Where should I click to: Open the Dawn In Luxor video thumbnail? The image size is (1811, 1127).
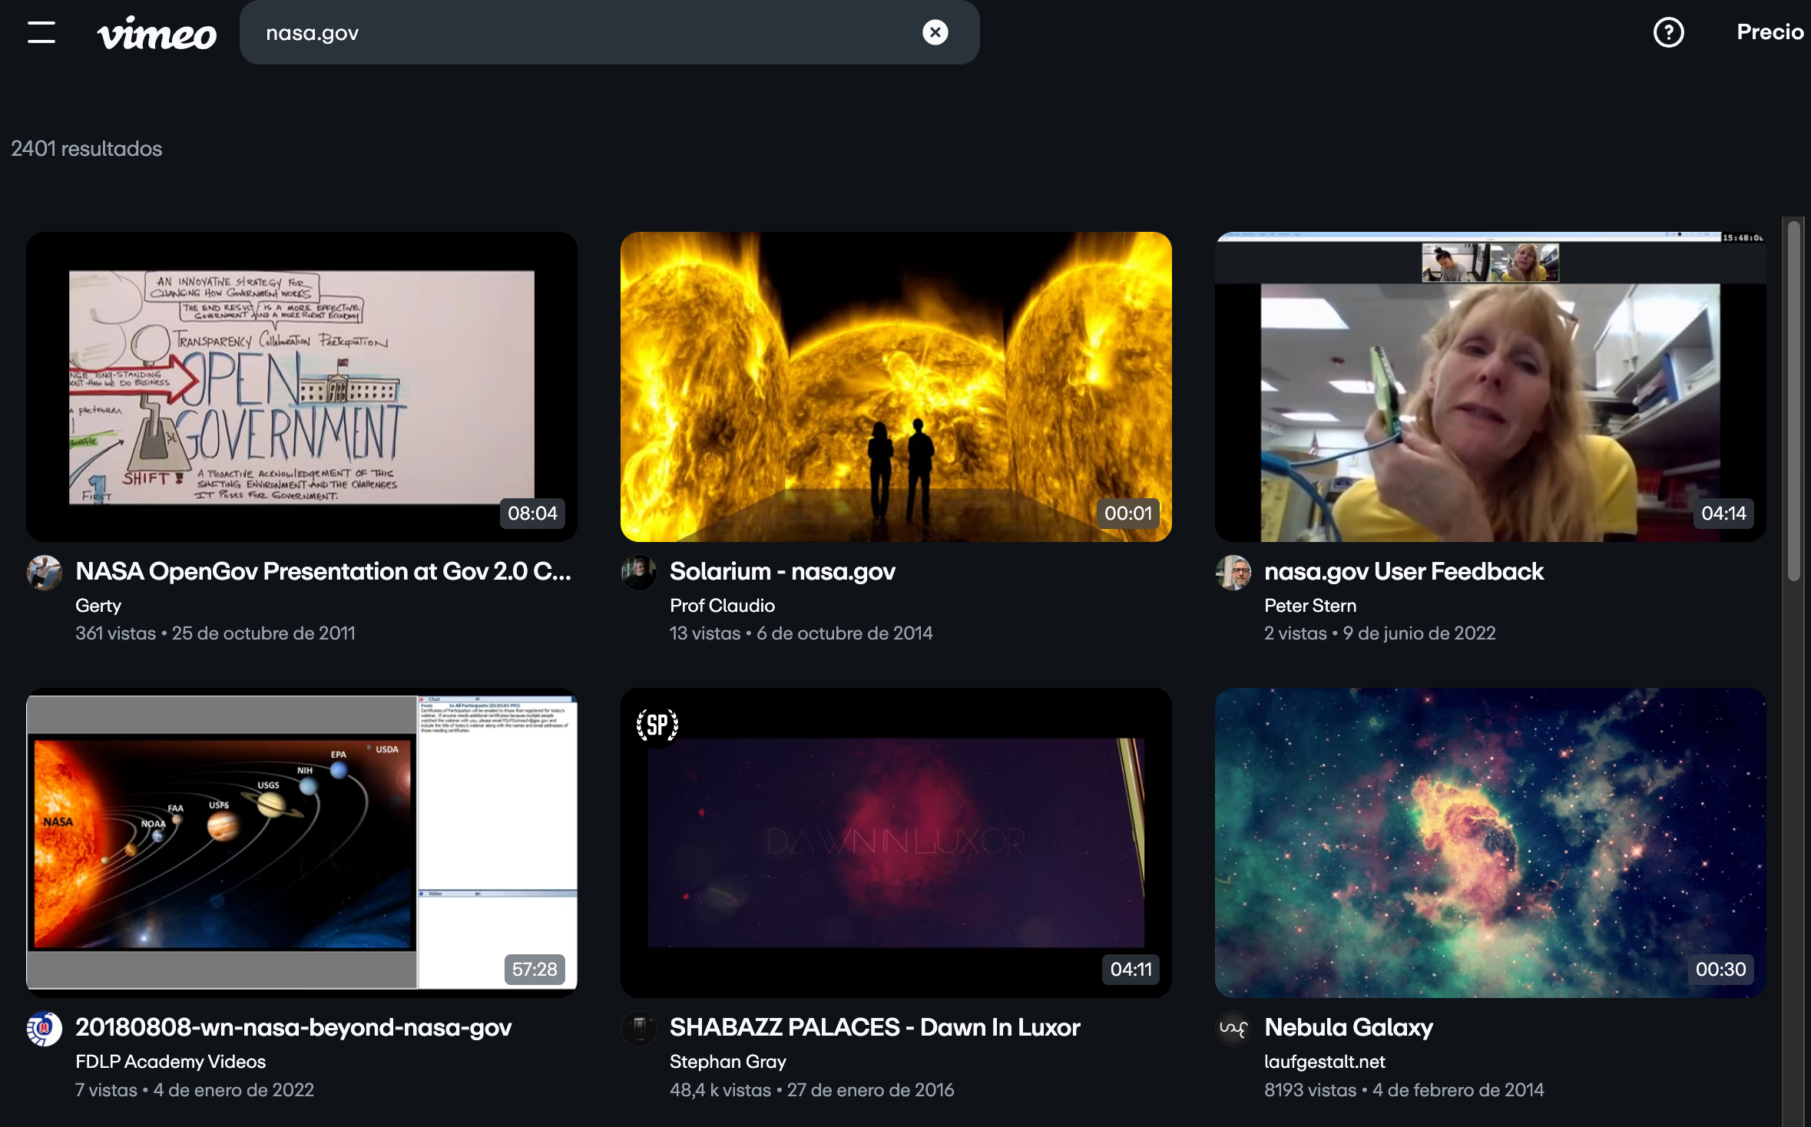click(x=896, y=842)
